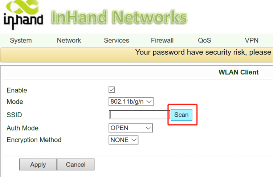Select the Firewall menu item

point(162,41)
